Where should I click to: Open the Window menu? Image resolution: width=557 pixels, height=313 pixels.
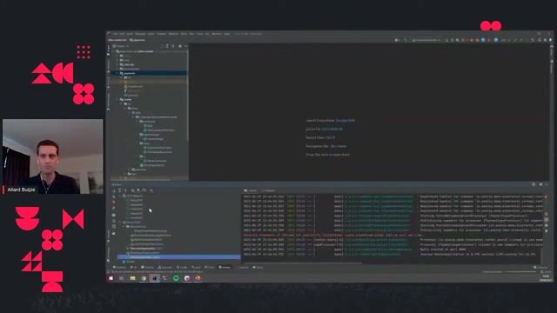pyautogui.click(x=217, y=34)
